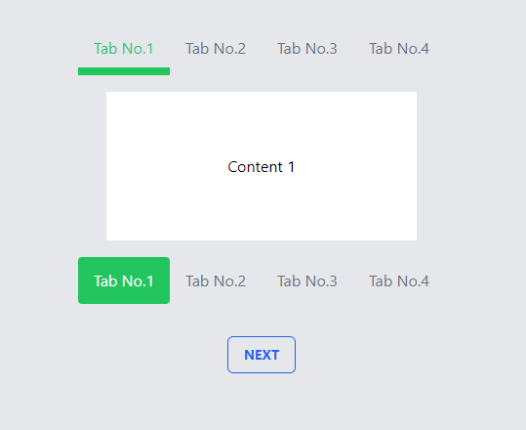
Task: Click the NEXT button
Action: tap(262, 355)
